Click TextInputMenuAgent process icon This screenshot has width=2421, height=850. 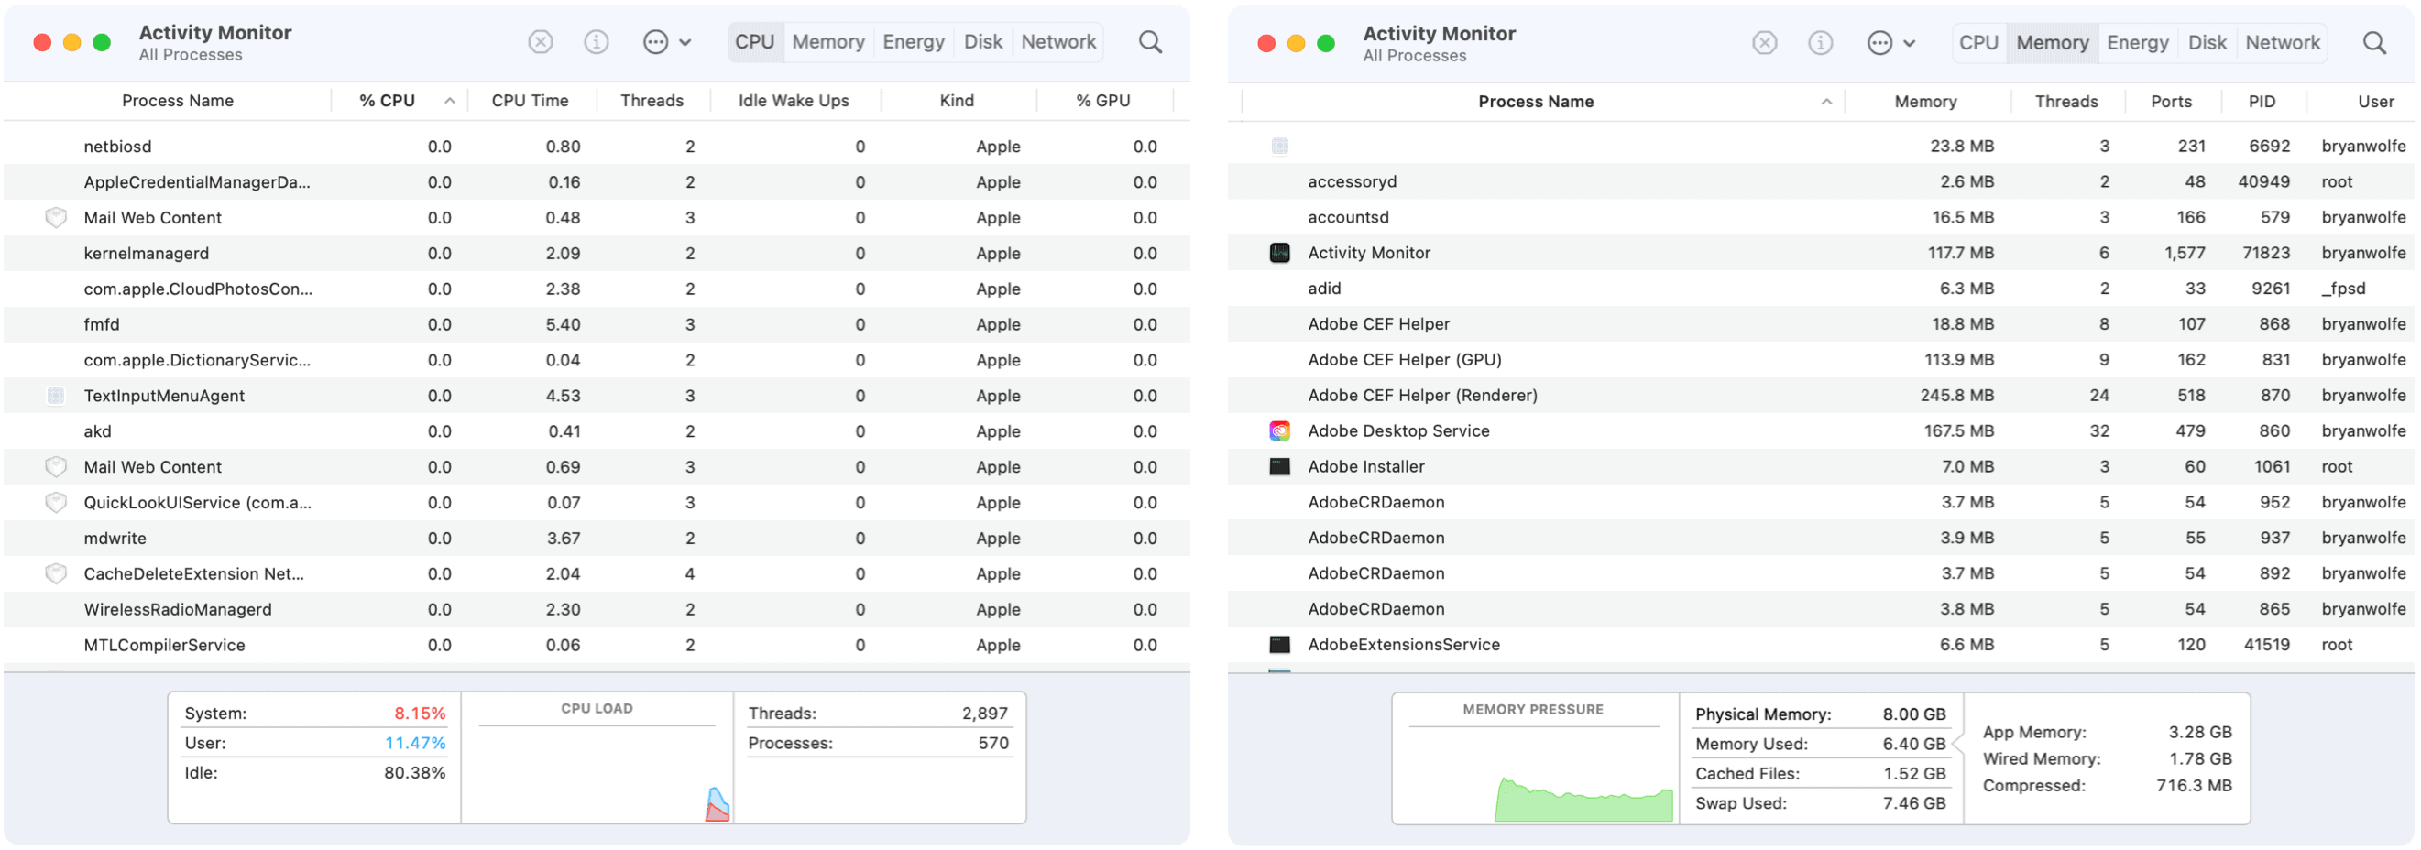(57, 397)
